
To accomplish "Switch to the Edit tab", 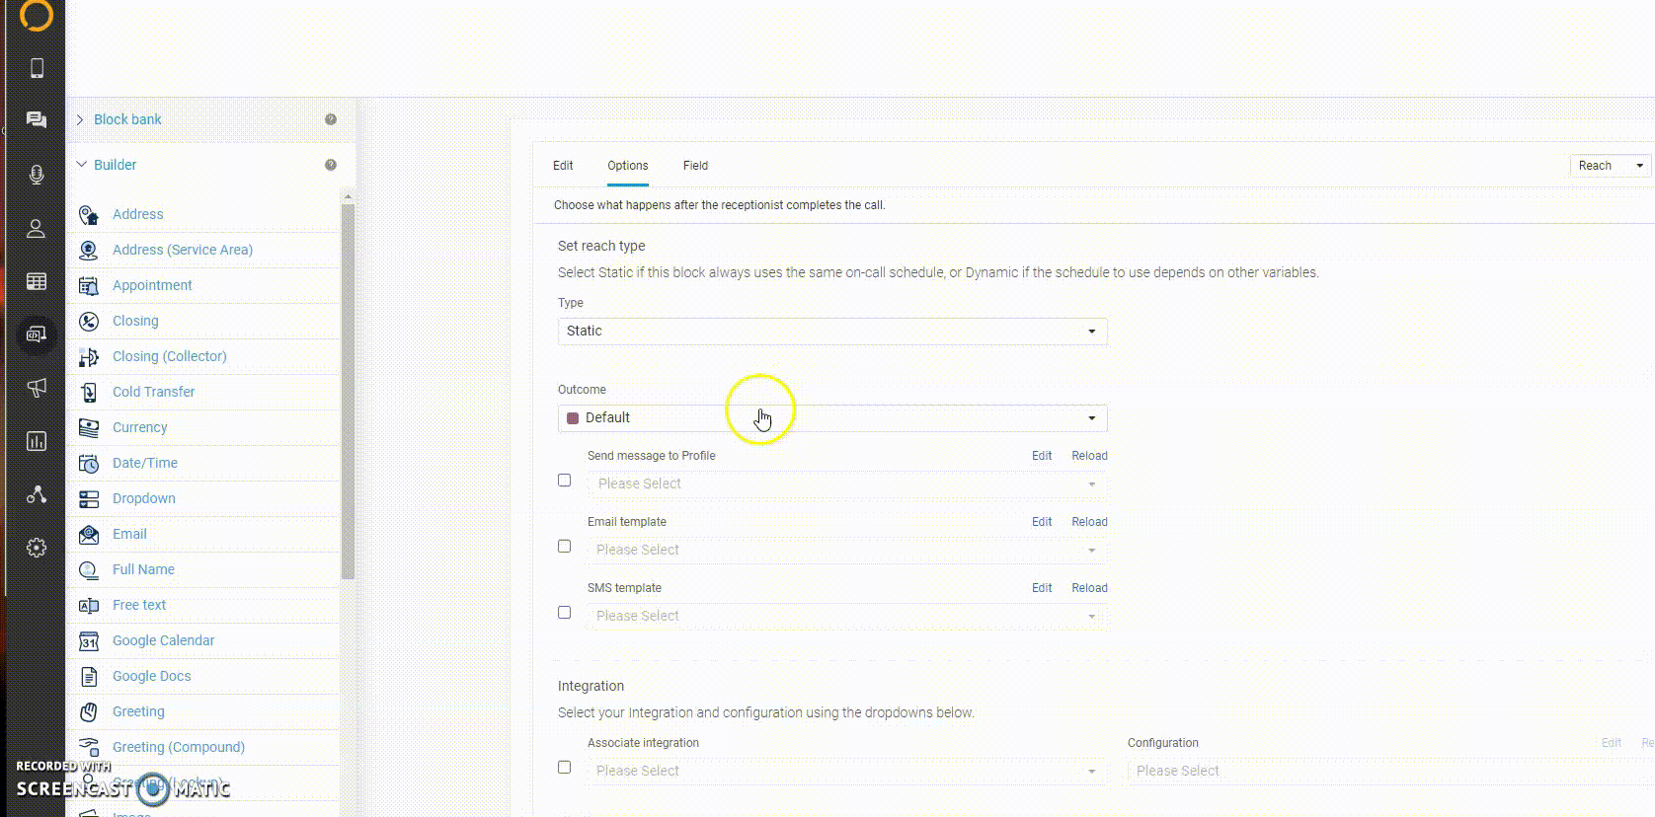I will tap(563, 166).
